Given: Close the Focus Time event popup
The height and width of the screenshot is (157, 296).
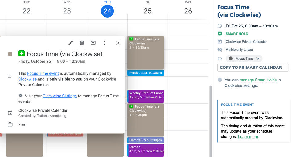Looking at the screenshot, I should point(117,43).
